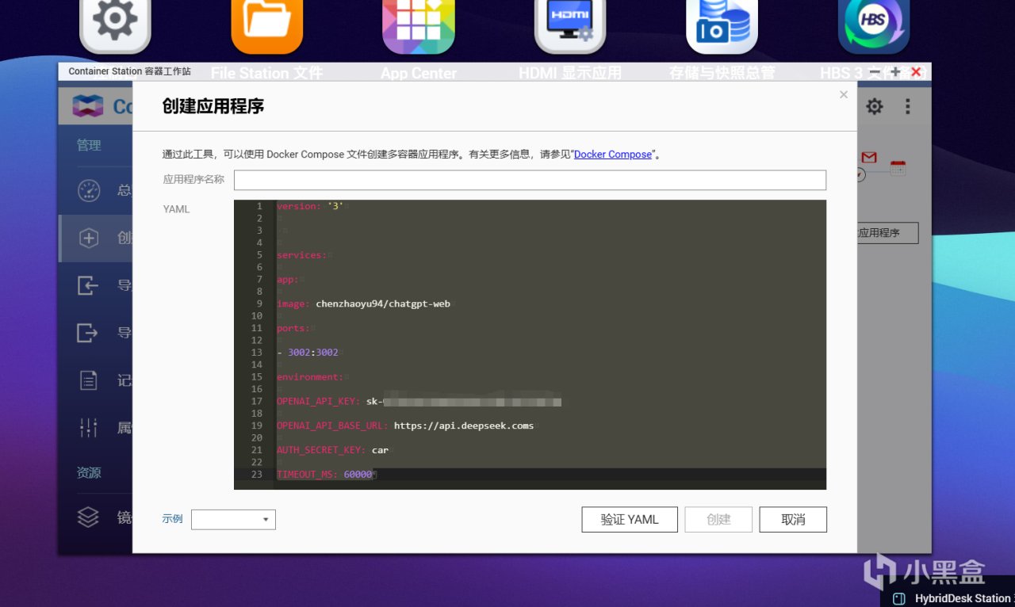Open the HDMI display application desktop icon
The image size is (1015, 607).
point(570,25)
